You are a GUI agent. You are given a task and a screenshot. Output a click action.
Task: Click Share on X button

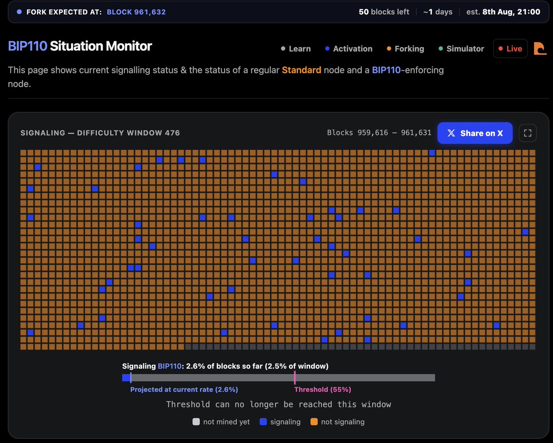475,133
